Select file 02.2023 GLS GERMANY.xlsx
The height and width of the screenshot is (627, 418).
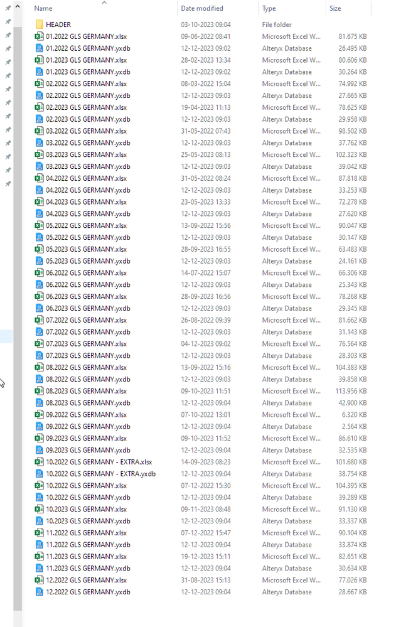coord(87,107)
